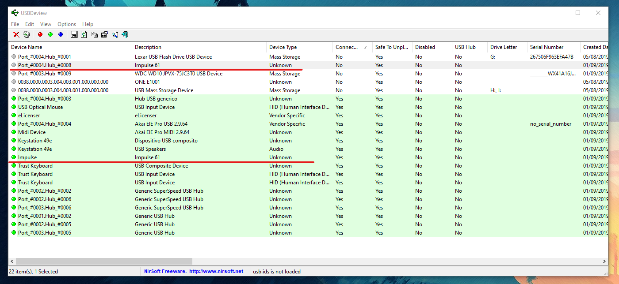Uninstall selected device via trash icon
The width and height of the screenshot is (619, 284).
pos(26,34)
